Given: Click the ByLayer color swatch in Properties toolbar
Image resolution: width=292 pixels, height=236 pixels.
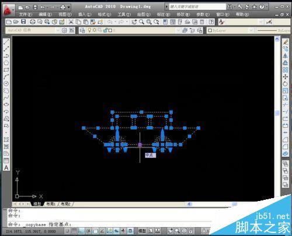Looking at the screenshot, I should tap(210, 30).
